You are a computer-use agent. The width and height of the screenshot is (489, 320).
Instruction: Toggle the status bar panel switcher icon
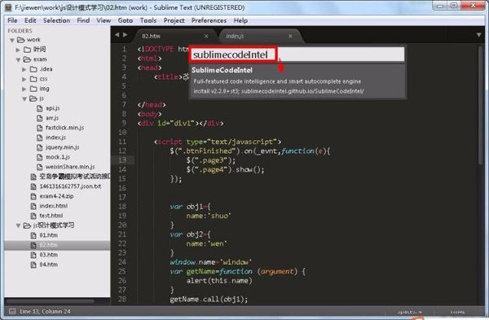pyautogui.click(x=12, y=311)
